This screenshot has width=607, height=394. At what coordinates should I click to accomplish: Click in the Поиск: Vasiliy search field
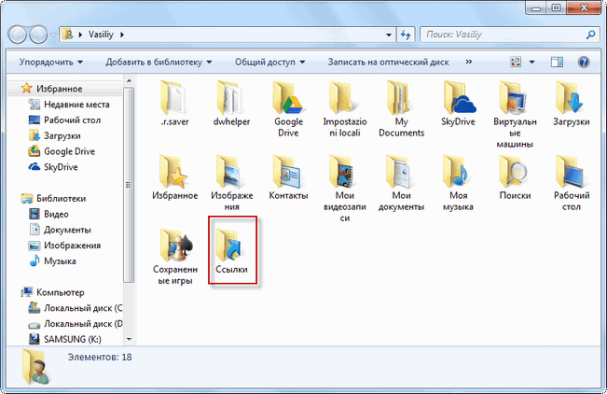click(x=504, y=35)
